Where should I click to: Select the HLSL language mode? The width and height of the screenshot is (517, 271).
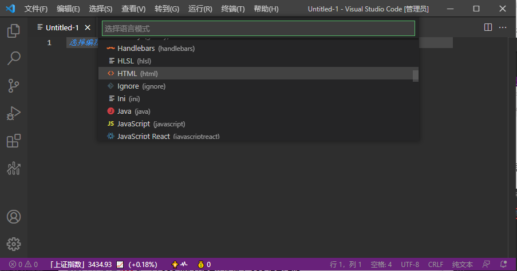click(259, 61)
